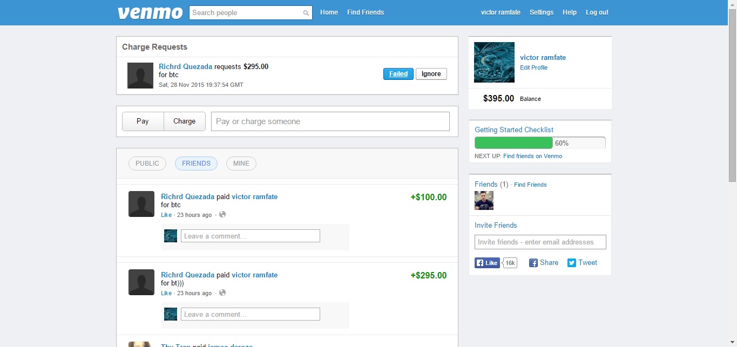
Task: Open victor ramfate in the +$100.00 payment
Action: click(x=254, y=196)
